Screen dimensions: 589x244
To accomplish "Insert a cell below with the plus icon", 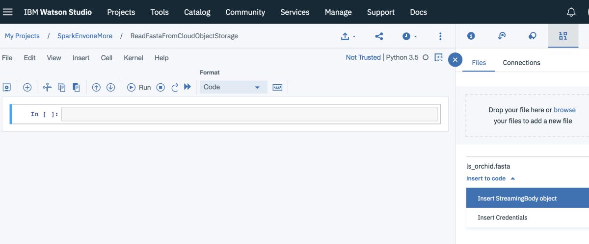I will click(27, 87).
